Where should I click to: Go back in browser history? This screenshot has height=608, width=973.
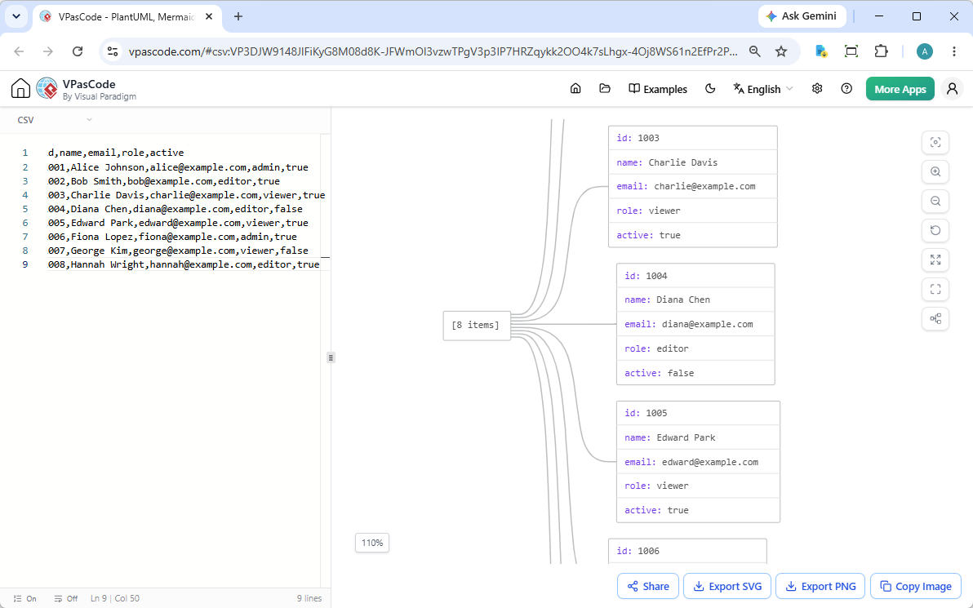(x=20, y=51)
